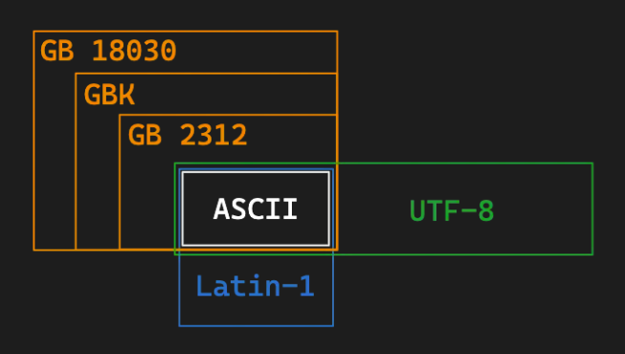This screenshot has width=625, height=354.
Task: Click the hyphen in Latin-1
Action: 289,285
